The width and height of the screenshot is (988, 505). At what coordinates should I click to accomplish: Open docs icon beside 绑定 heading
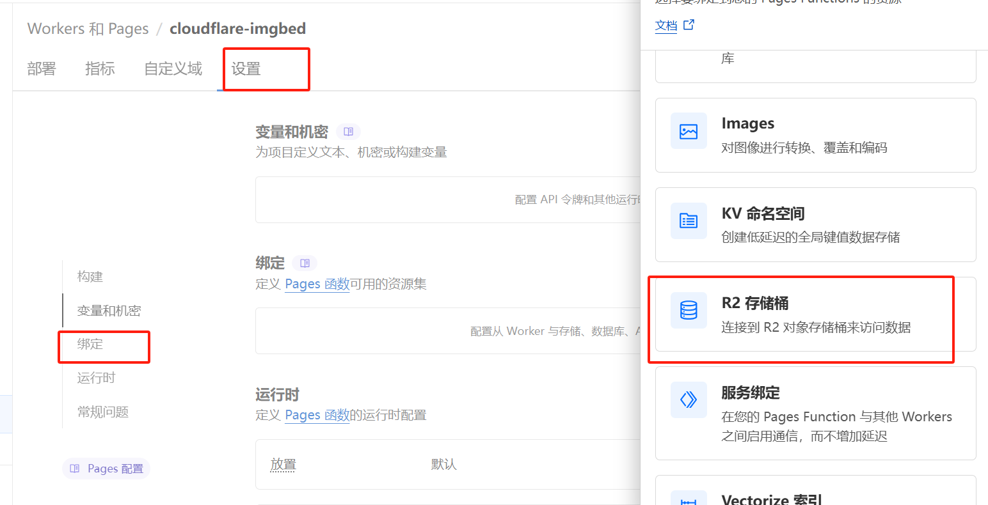coord(305,263)
